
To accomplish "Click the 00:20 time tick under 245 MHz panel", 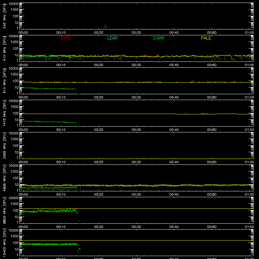I will click(99, 33).
